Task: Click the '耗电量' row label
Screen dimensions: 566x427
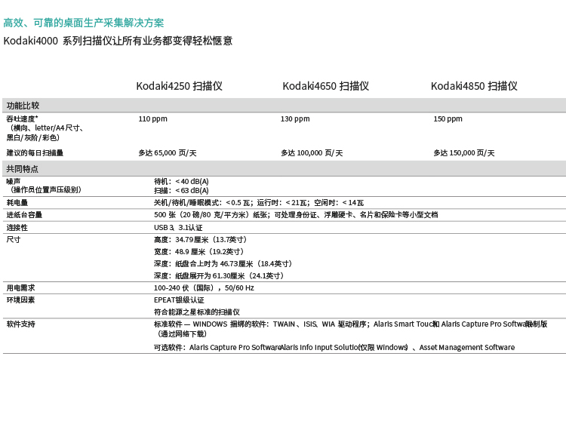Action: pyautogui.click(x=17, y=202)
